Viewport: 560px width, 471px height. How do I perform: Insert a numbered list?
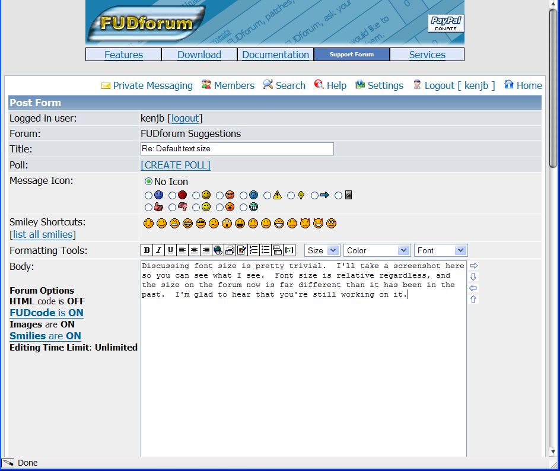tap(253, 250)
